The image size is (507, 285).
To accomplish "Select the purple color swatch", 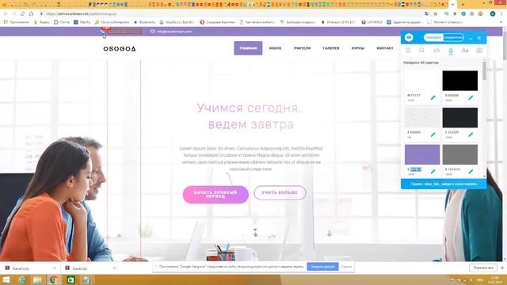I will (422, 154).
